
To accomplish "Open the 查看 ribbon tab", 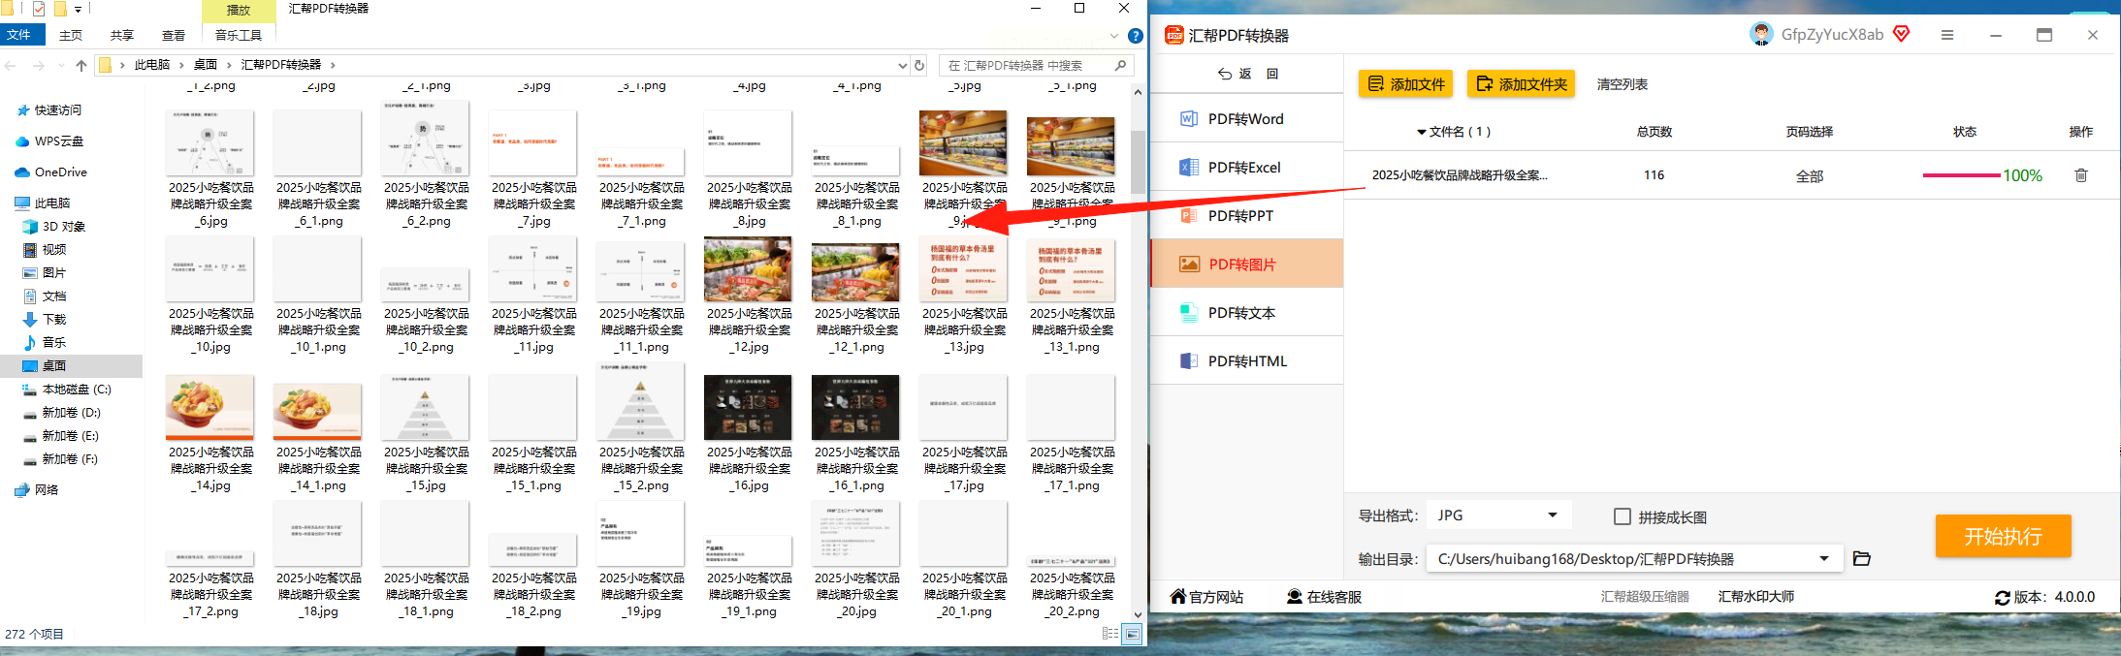I will pos(174,35).
